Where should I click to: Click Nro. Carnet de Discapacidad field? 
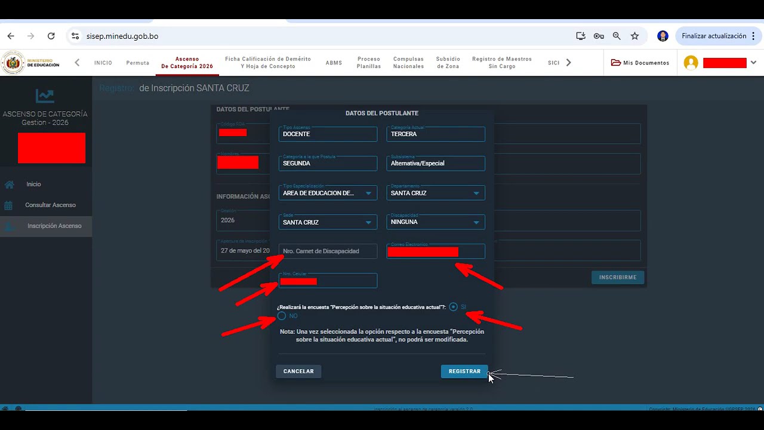(328, 251)
